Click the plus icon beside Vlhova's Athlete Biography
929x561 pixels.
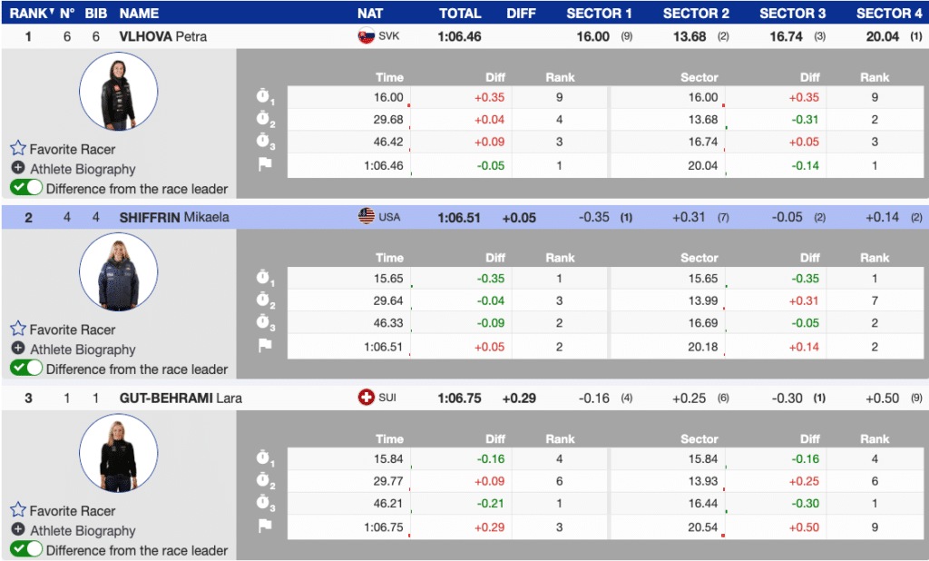[18, 169]
